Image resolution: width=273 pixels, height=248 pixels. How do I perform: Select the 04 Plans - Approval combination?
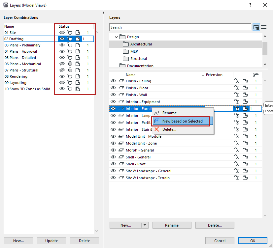point(49,51)
